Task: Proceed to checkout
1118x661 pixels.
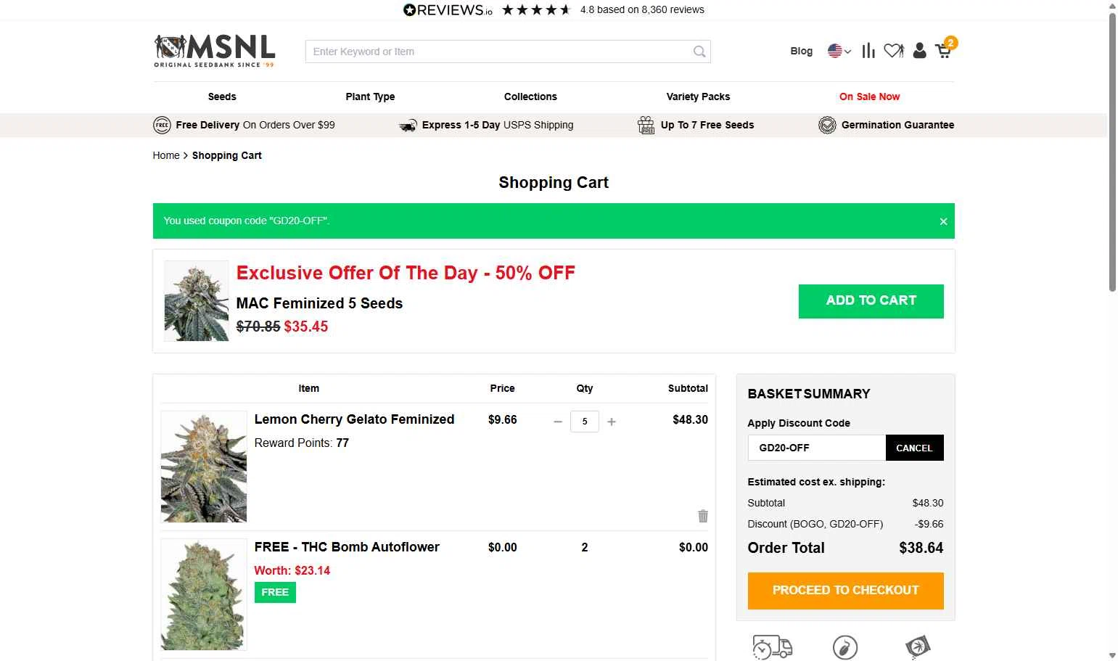Action: (845, 591)
